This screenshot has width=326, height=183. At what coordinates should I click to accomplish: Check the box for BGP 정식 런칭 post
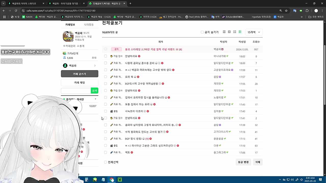coord(105,139)
